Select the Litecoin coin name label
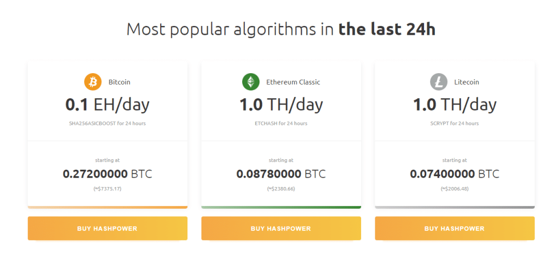The height and width of the screenshot is (258, 556). (466, 82)
